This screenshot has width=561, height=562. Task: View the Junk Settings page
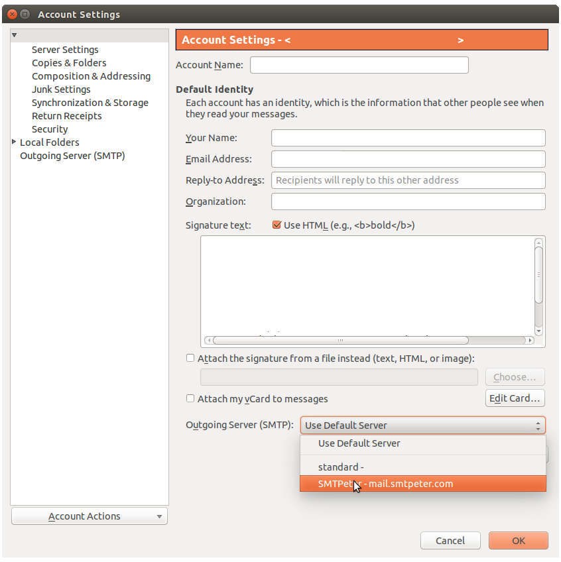(x=61, y=89)
